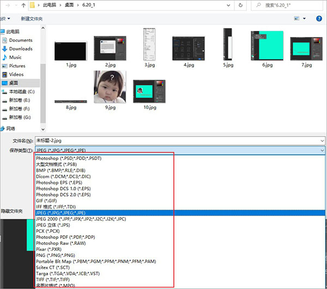
Task: Select 网络 in the navigation pane
Action: coord(10,128)
